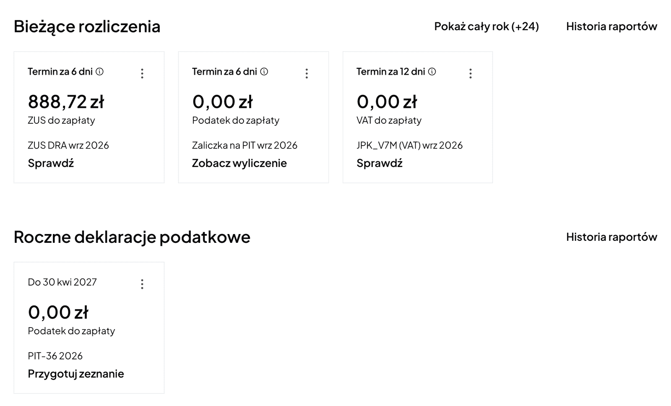Viewport: 671px width, 406px height.
Task: Open the three-dot menu on PIT-36 card
Action: 142,284
